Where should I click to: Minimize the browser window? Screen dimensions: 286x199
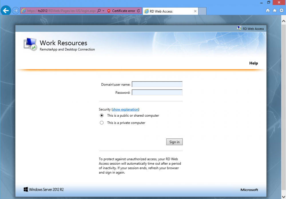261,3
